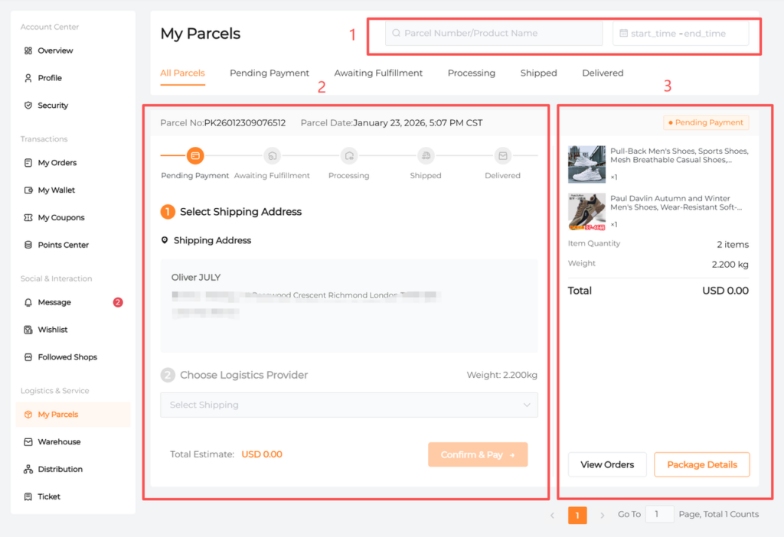Click the next page arrow

(x=603, y=516)
